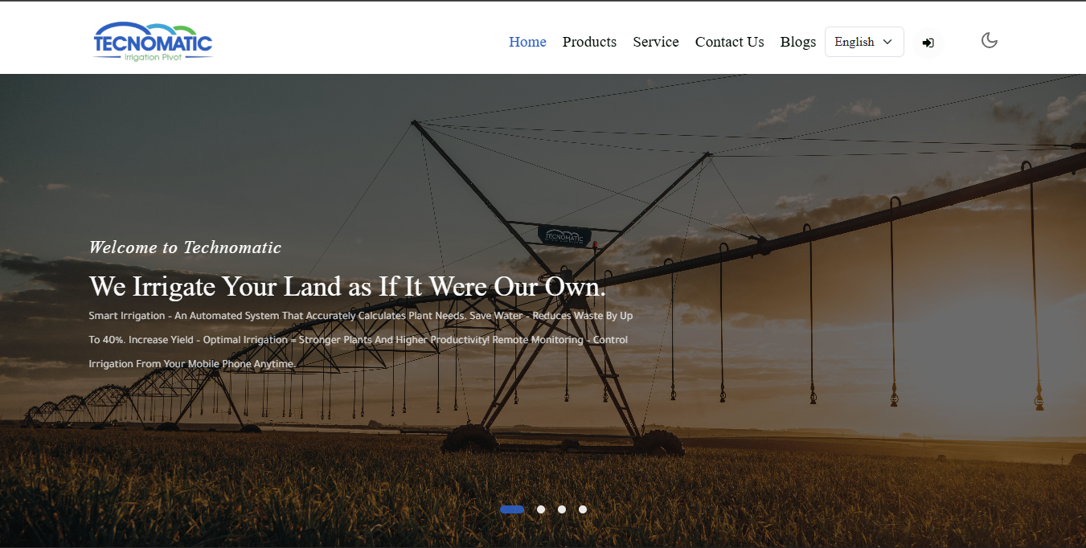Click the chevron arrow beside English

pyautogui.click(x=887, y=42)
